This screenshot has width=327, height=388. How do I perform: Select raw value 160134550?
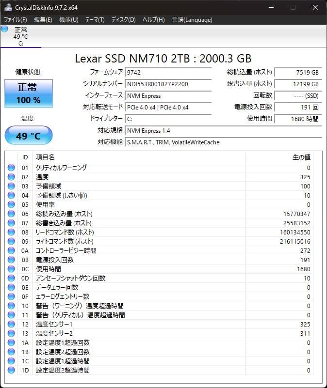coord(295,233)
